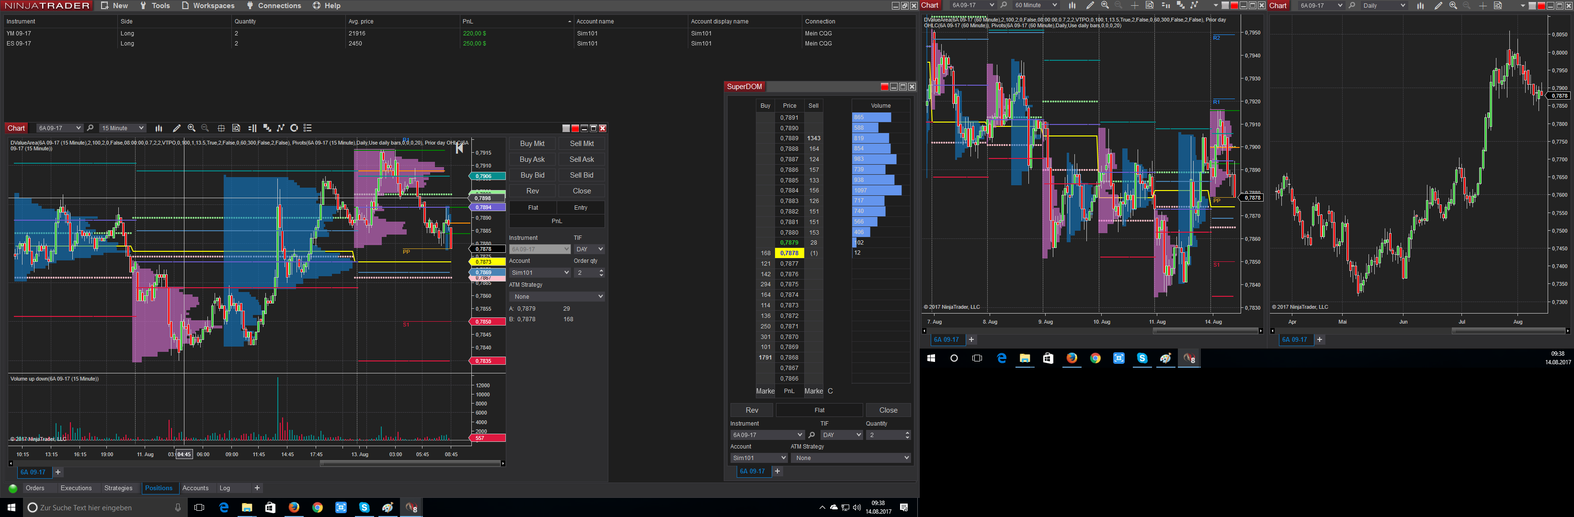Add a new tab next to Log

click(257, 488)
